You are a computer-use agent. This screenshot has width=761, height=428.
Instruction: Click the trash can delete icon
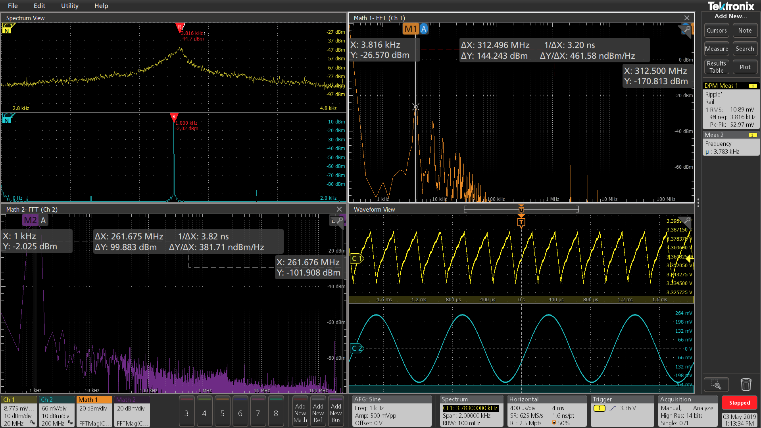click(746, 384)
